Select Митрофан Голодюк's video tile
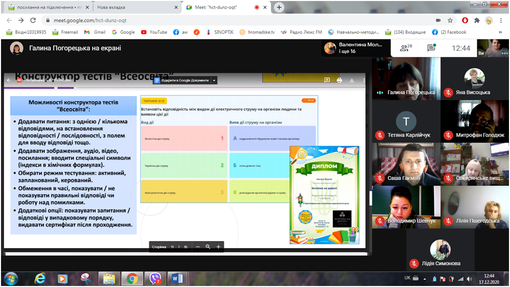The image size is (510, 287). tap(475, 121)
